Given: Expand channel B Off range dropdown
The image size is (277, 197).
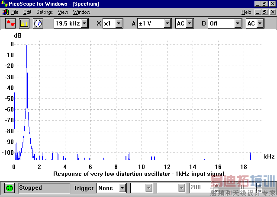Looking at the screenshot, I should pyautogui.click(x=238, y=23).
